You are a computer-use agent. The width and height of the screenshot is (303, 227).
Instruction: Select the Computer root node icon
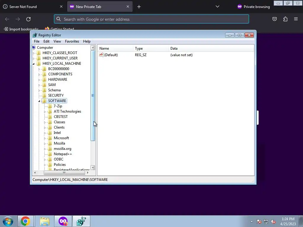[x=34, y=48]
